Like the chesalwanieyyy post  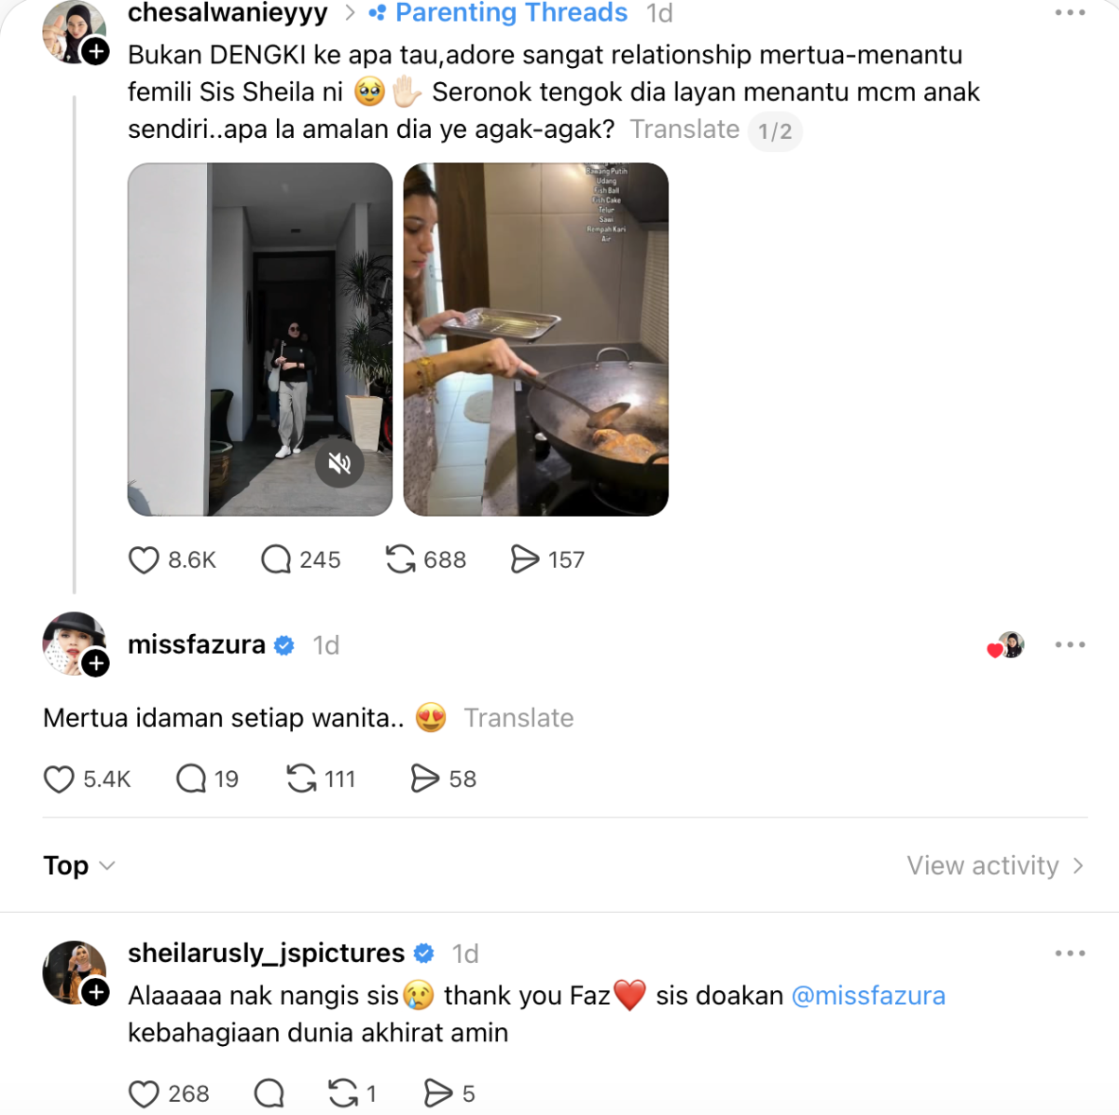(x=144, y=560)
